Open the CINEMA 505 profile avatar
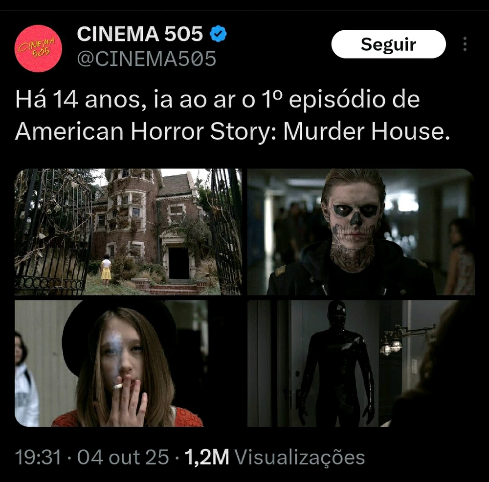 pyautogui.click(x=38, y=48)
